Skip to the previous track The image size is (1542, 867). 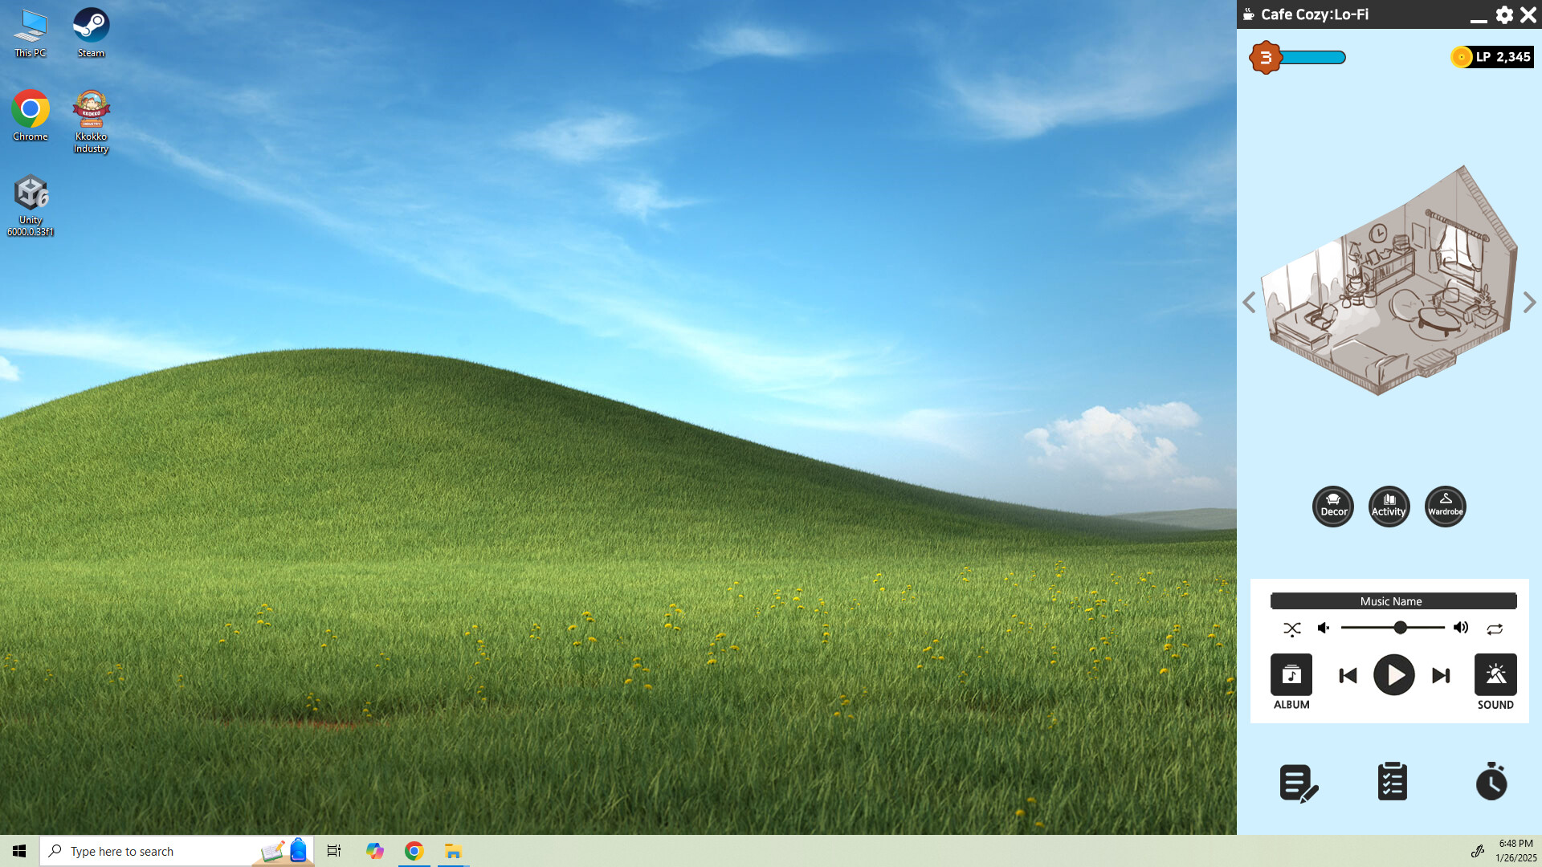coord(1348,675)
